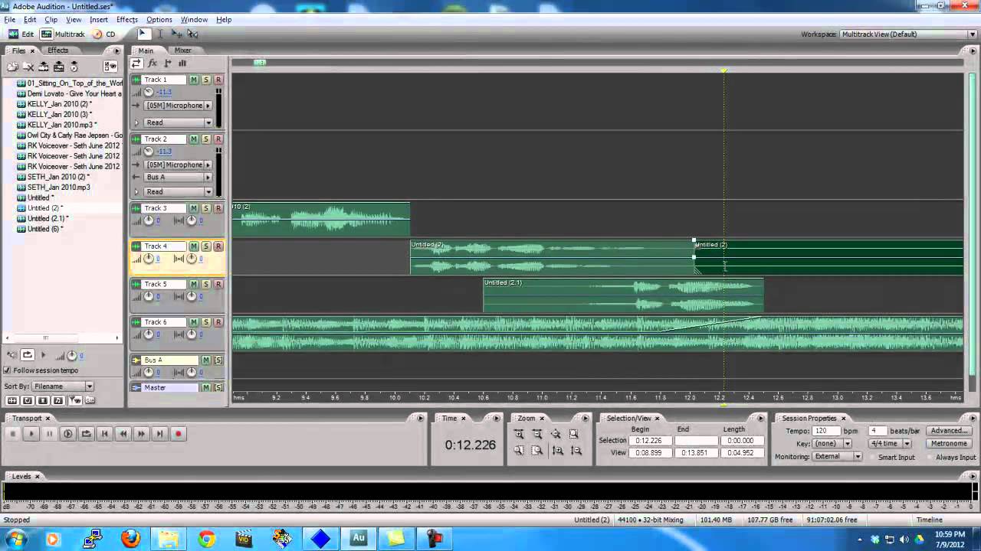Show the fx Effects track controls

[x=152, y=64]
